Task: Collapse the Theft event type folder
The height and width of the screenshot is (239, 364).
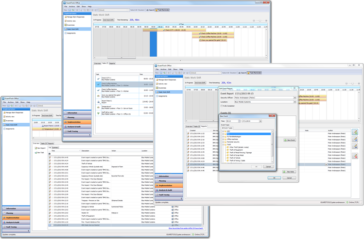Action: (223, 144)
